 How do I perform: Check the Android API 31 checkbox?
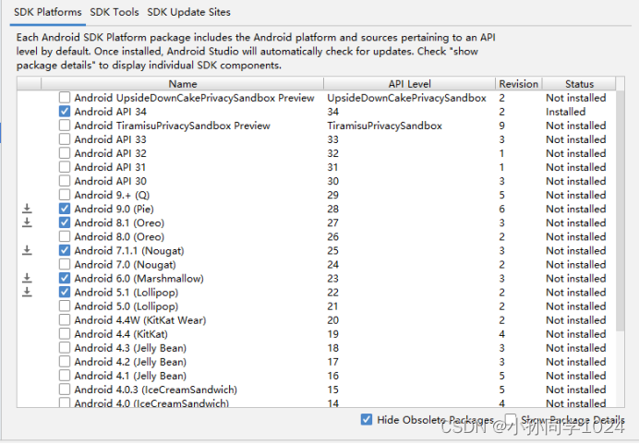point(65,167)
